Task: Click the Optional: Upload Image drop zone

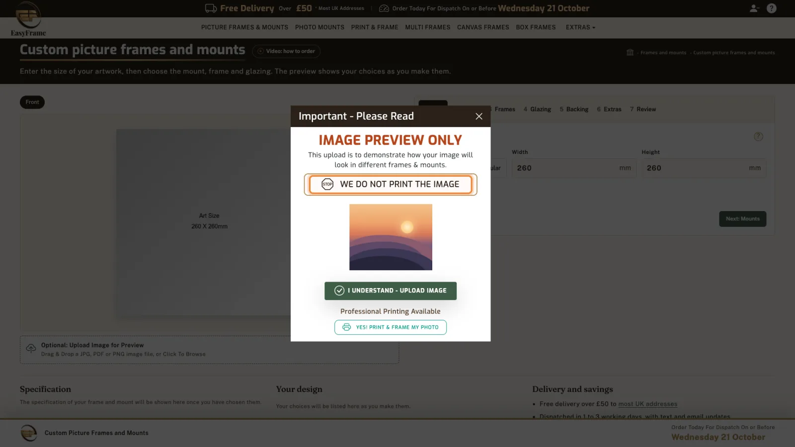Action: (x=209, y=350)
